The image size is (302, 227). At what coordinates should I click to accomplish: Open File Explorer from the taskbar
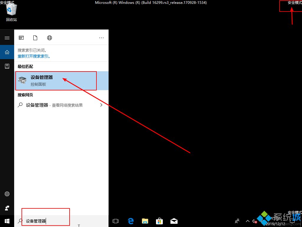coord(145,221)
